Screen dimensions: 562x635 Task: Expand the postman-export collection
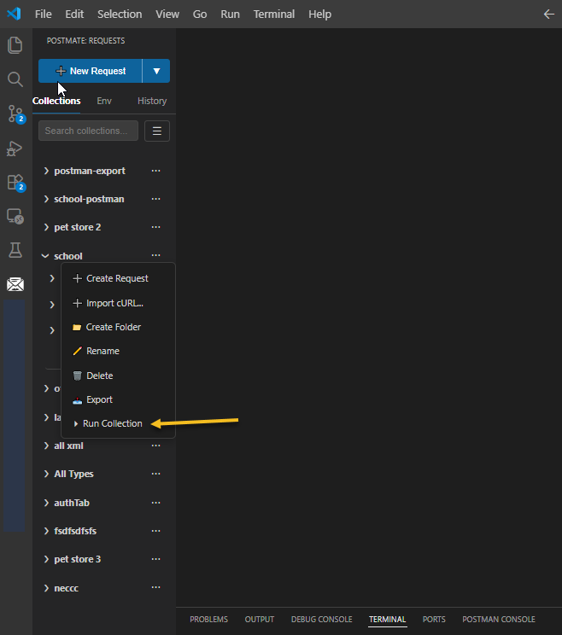[46, 171]
